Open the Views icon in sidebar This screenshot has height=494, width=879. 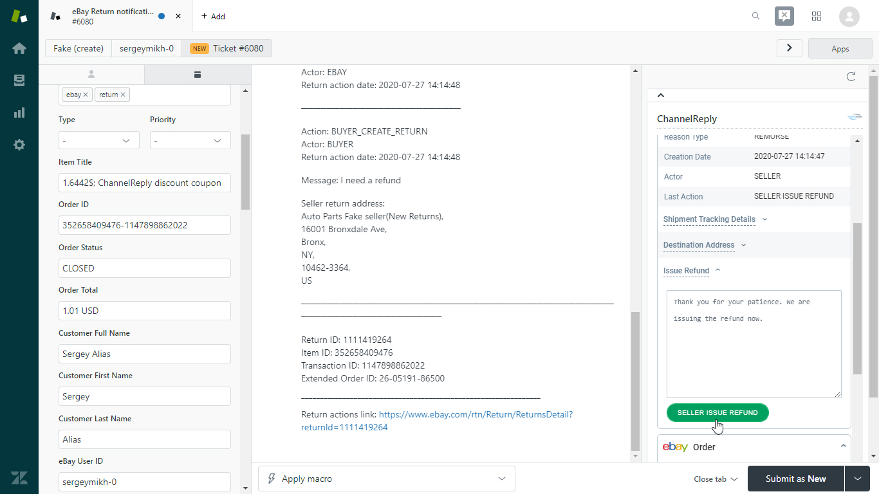pyautogui.click(x=19, y=80)
